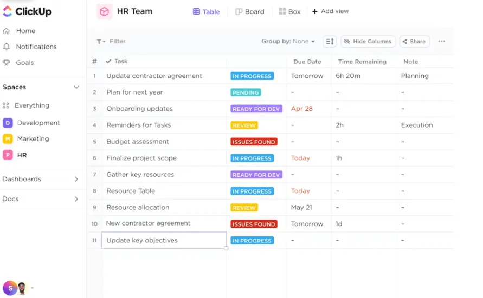Expand the Docs section arrow
The image size is (483, 298).
pyautogui.click(x=76, y=199)
